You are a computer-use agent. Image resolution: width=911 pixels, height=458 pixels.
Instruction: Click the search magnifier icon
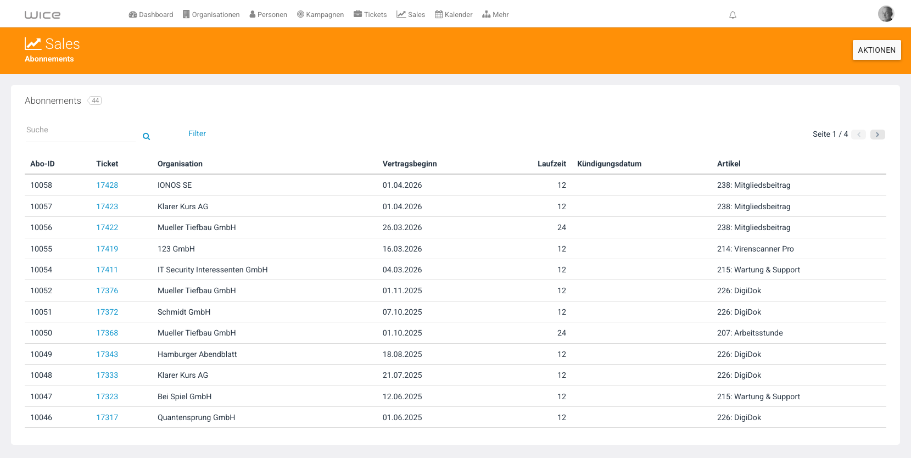(147, 136)
